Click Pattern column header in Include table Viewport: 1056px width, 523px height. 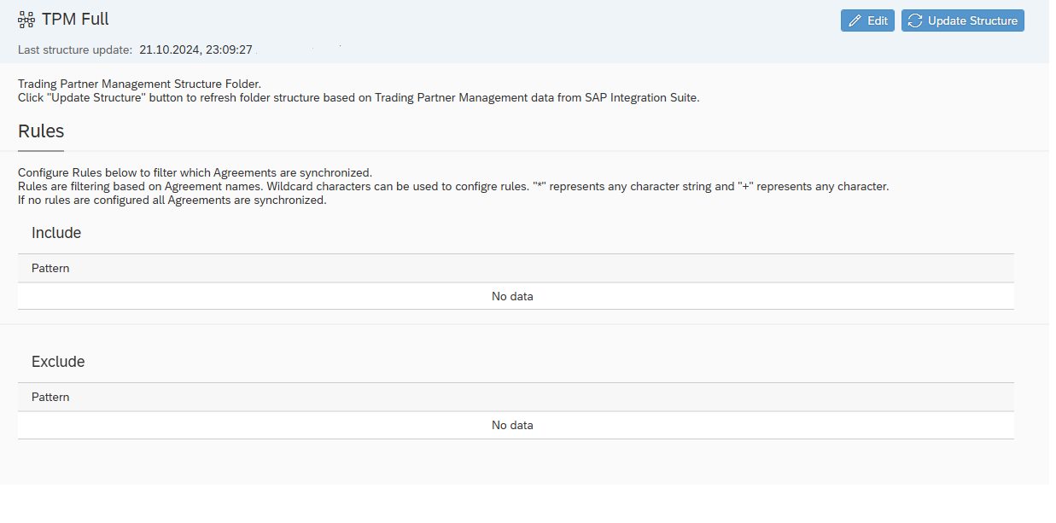tap(50, 268)
